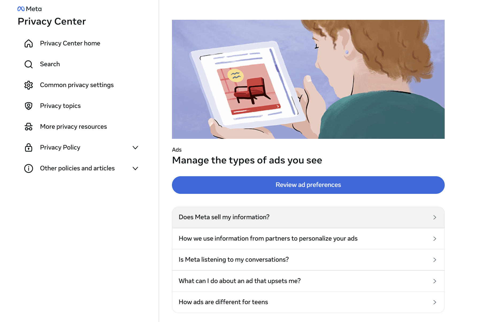Click the Meta logo icon
Viewport: 499px width, 322px height.
pos(21,9)
